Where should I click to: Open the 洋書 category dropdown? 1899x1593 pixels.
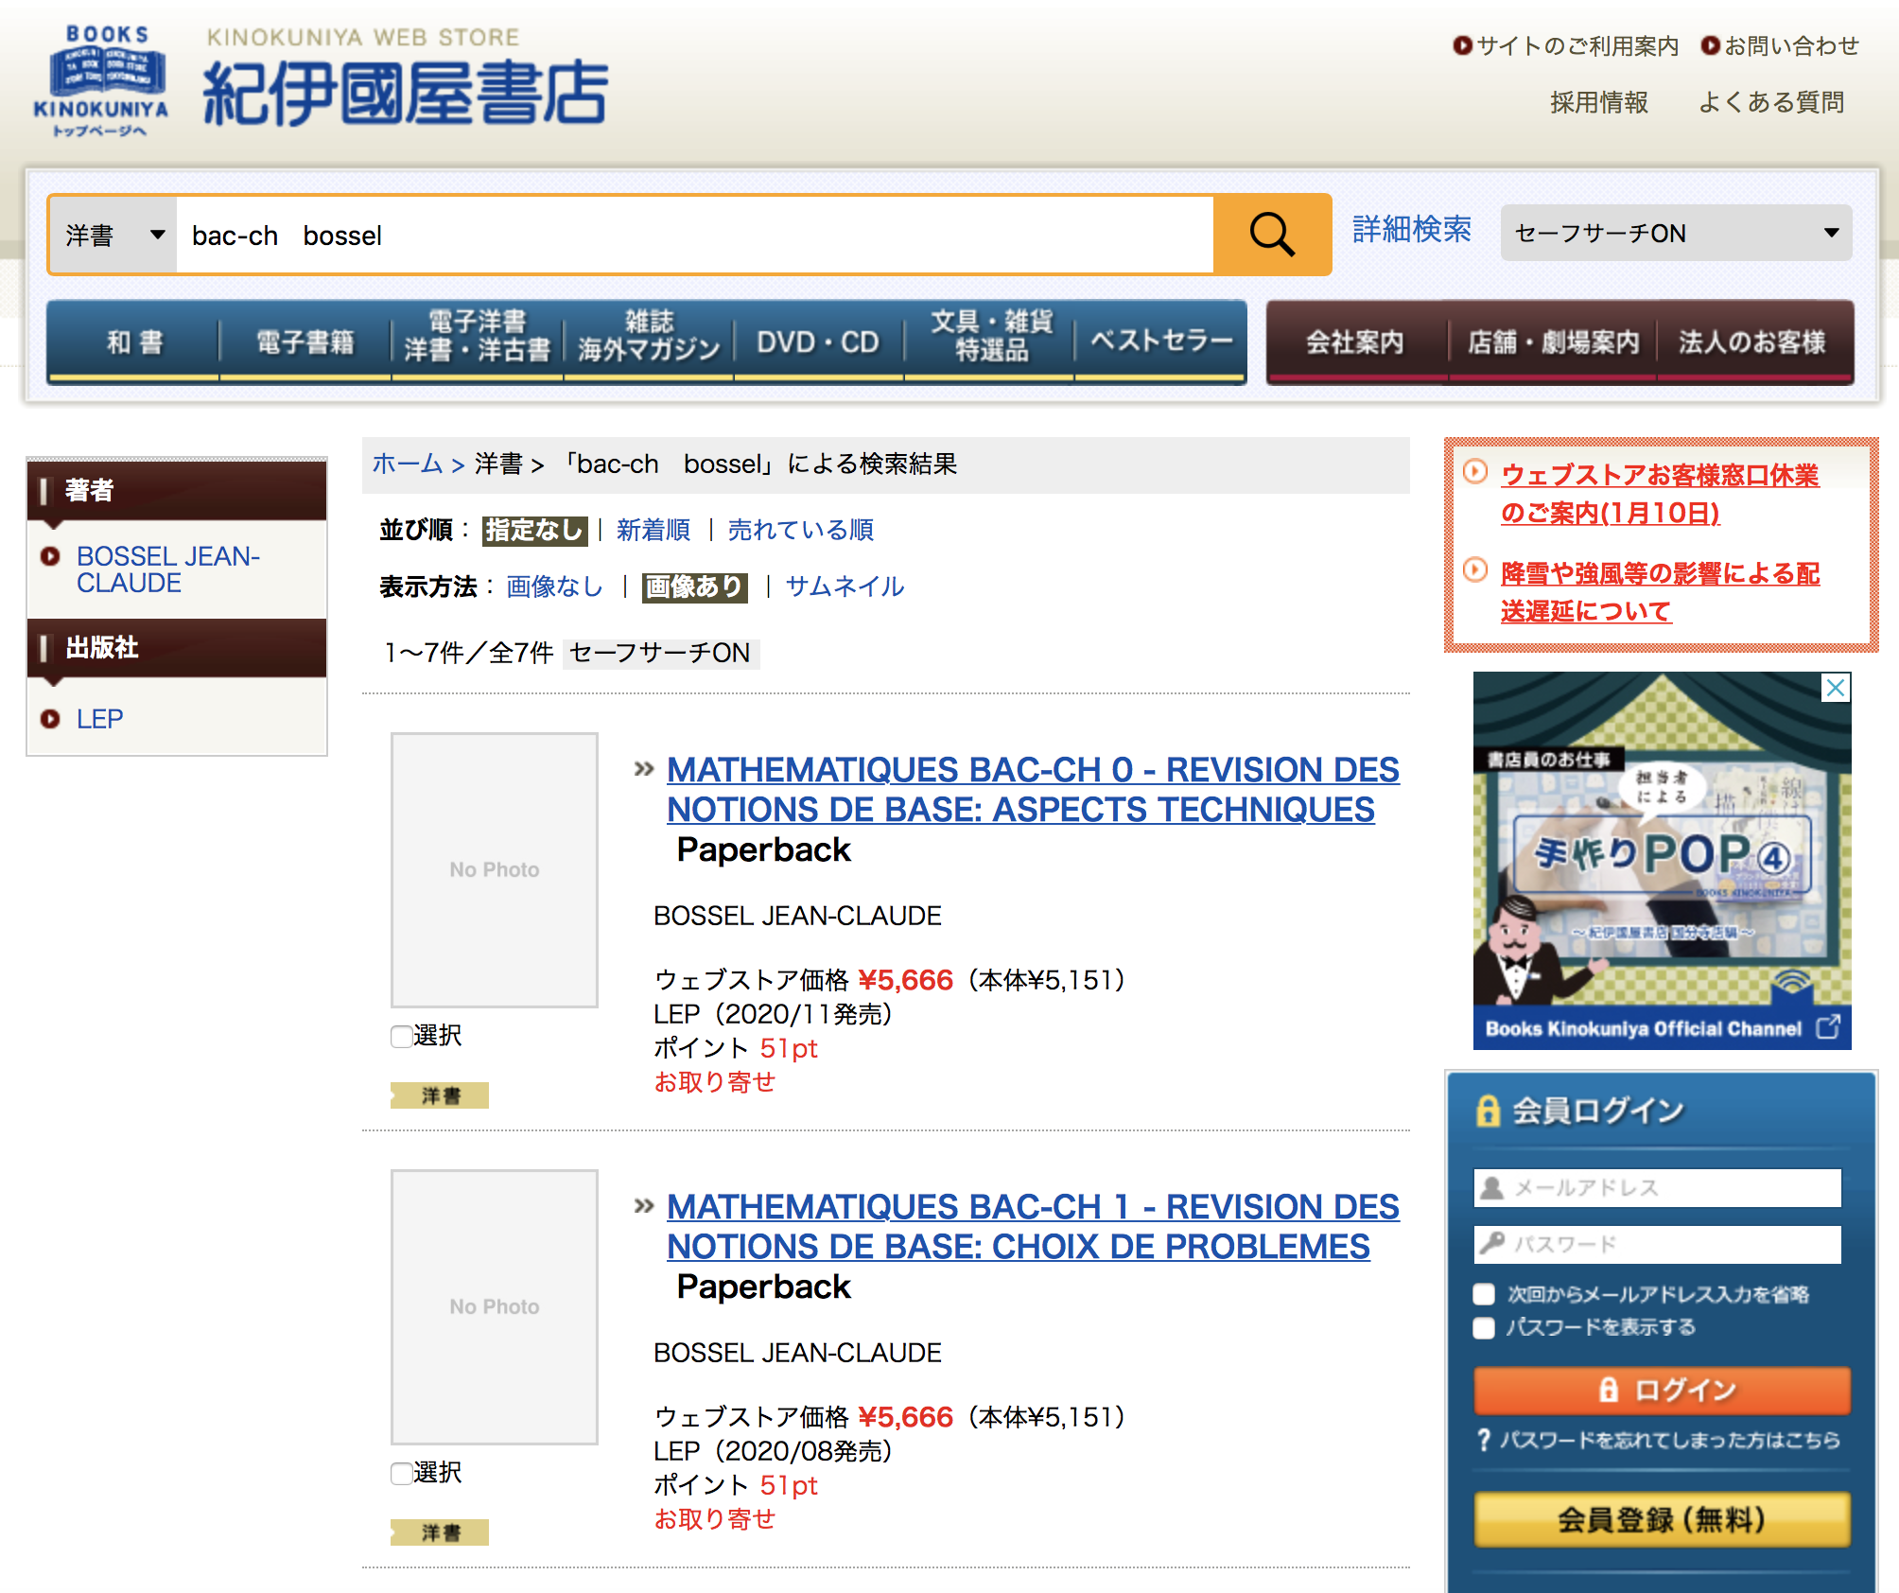113,235
